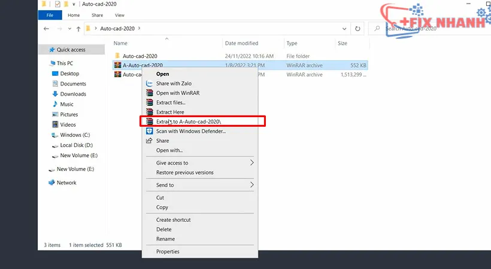Click Auto-cad-2020 in the address bar
The height and width of the screenshot is (269, 491).
tap(117, 29)
